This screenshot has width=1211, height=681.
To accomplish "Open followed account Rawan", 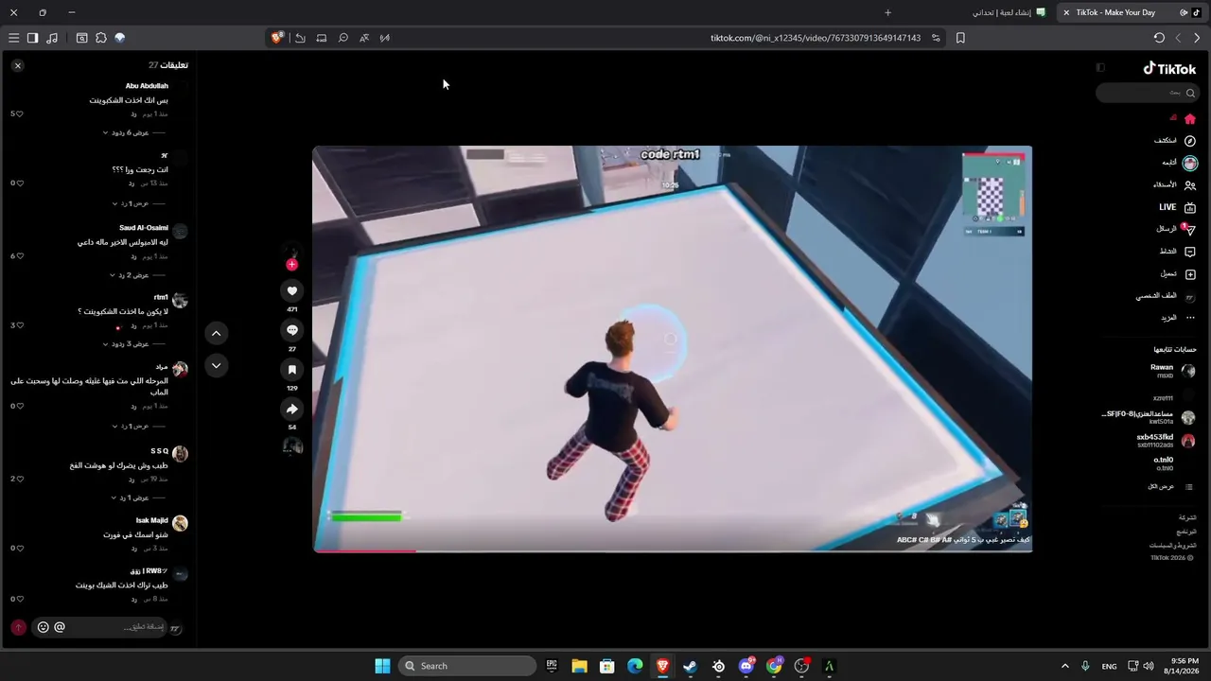I will [1173, 371].
